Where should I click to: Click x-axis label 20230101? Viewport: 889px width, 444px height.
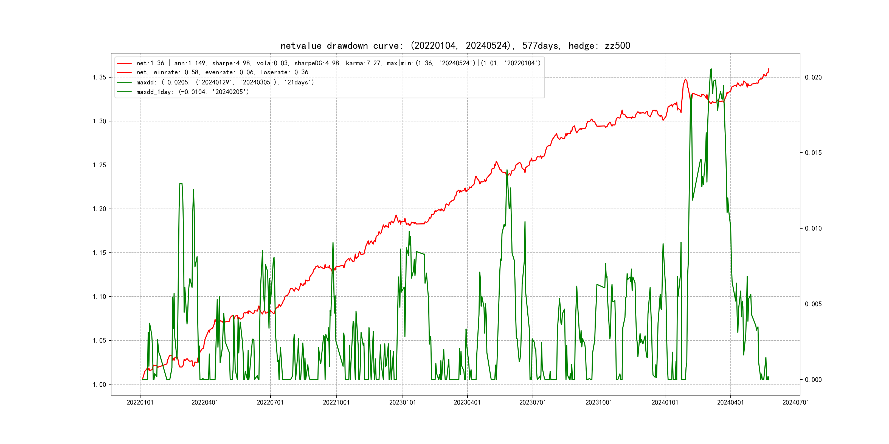tap(403, 403)
